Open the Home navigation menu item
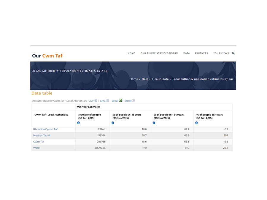 pyautogui.click(x=131, y=53)
